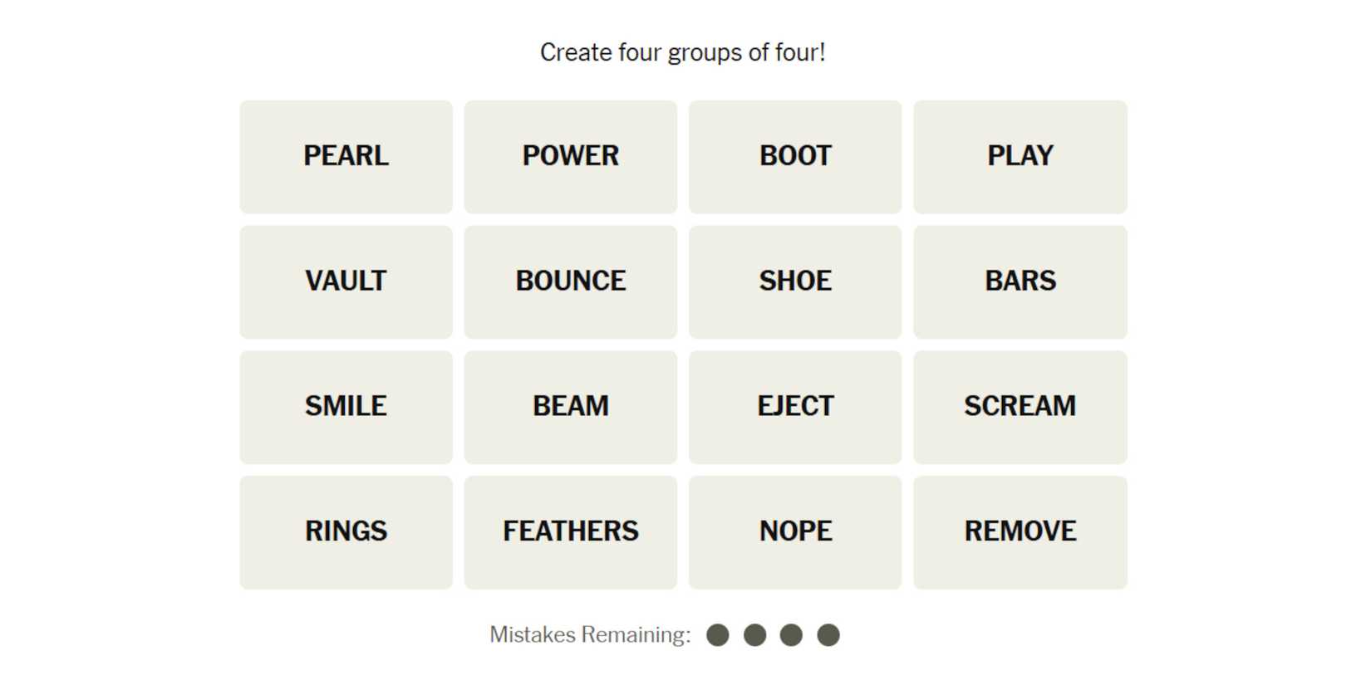Pick the RINGS tile

pos(346,532)
